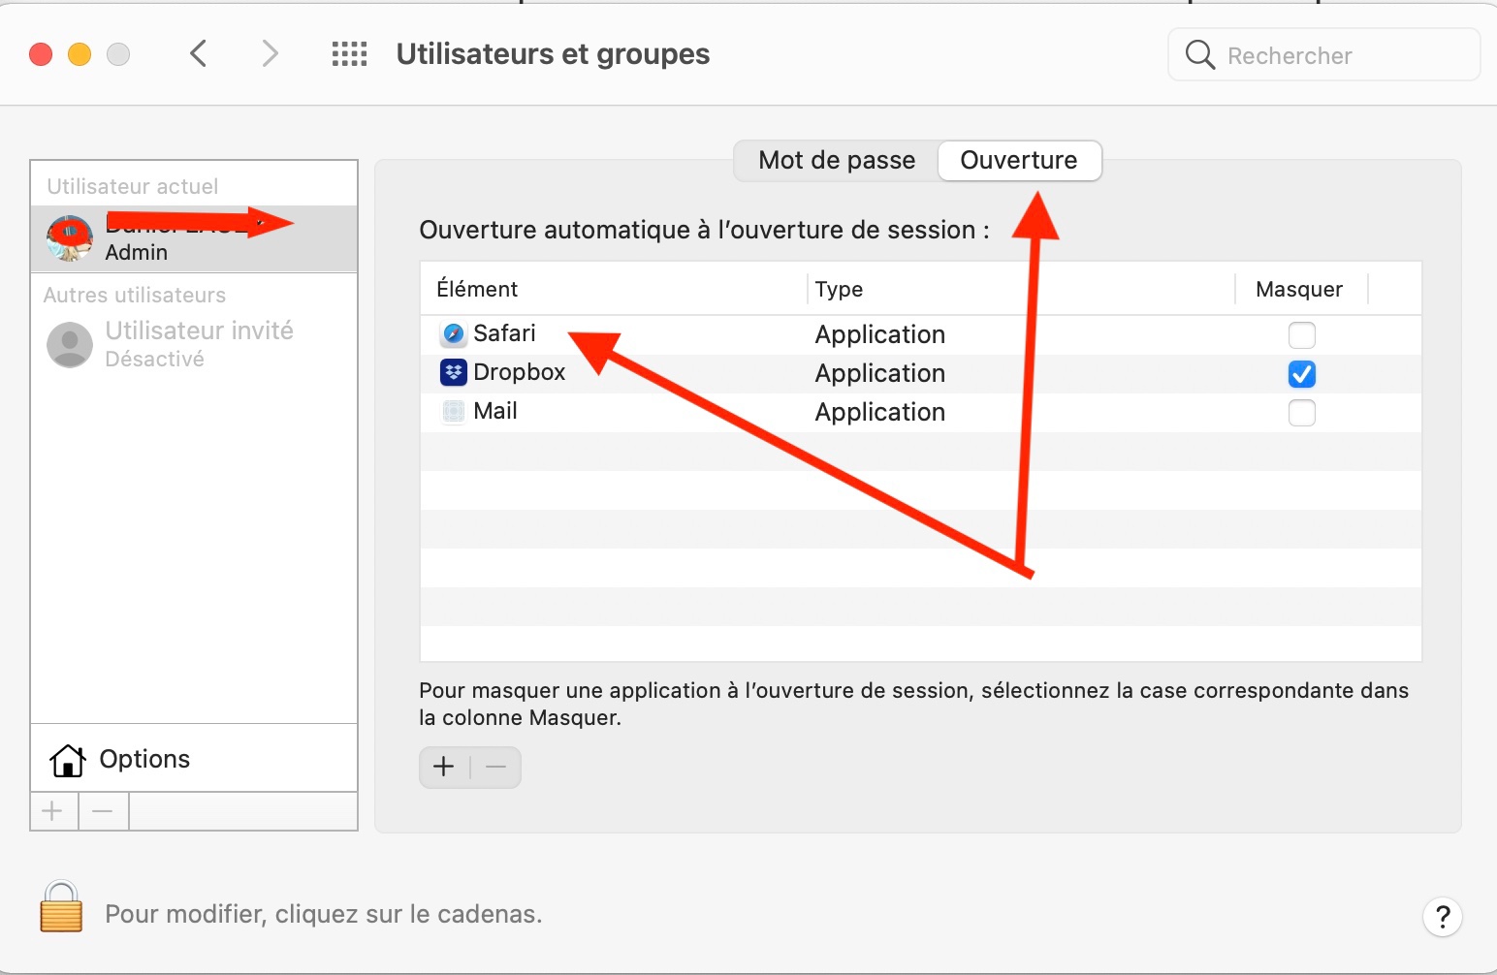
Task: Open the login Options pane
Action: 143,759
